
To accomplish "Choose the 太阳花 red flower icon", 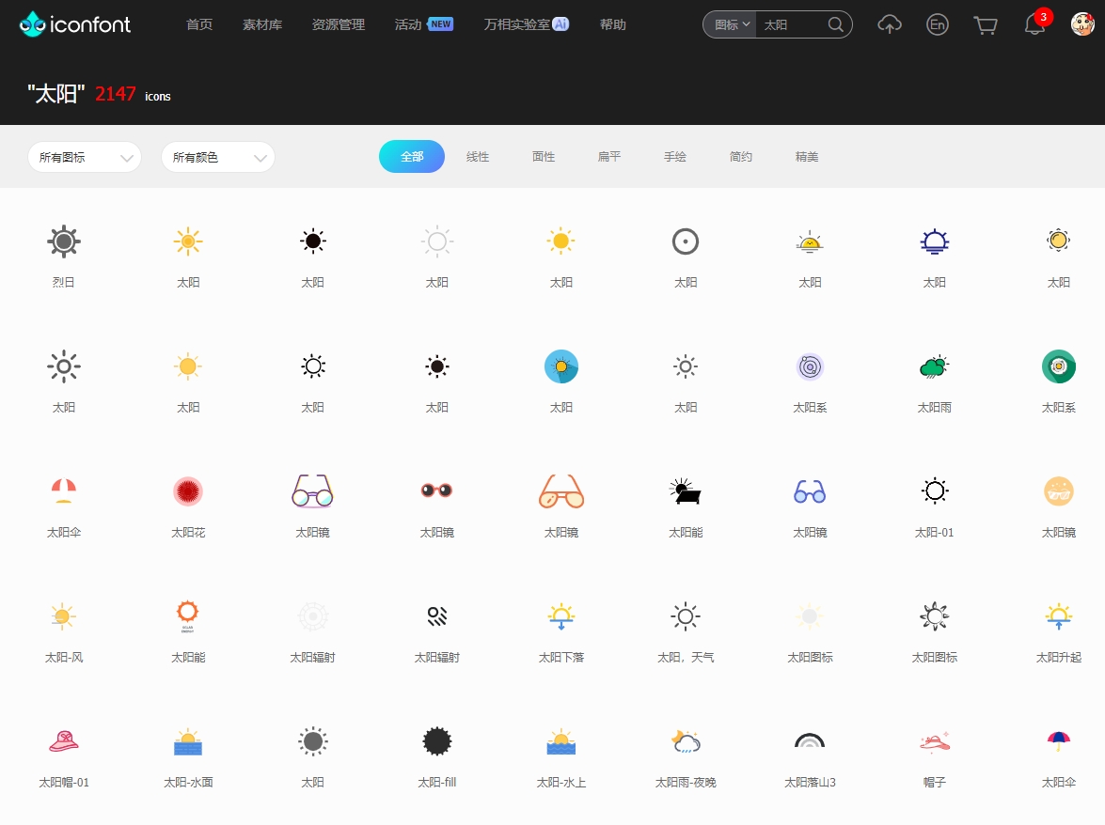I will tap(188, 490).
